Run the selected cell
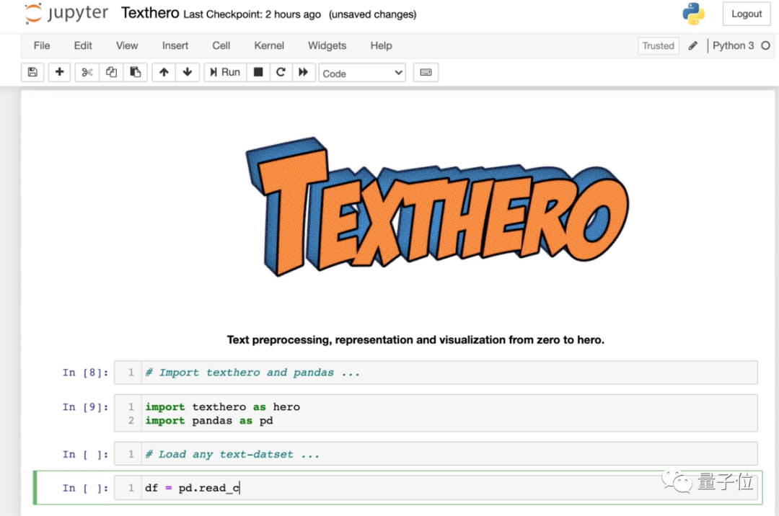Screen dimensions: 779x516 coord(225,73)
